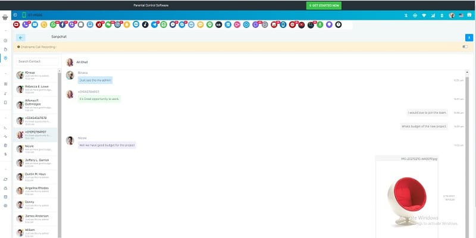Open the clock icon in left sidebar
This screenshot has height=238, width=476.
(x=5, y=40)
